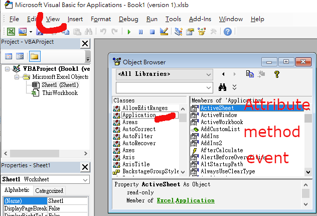Image resolution: width=317 pixels, height=216 pixels.
Task: Collapse Microsoft Excel Objects folder node
Action: 17,77
